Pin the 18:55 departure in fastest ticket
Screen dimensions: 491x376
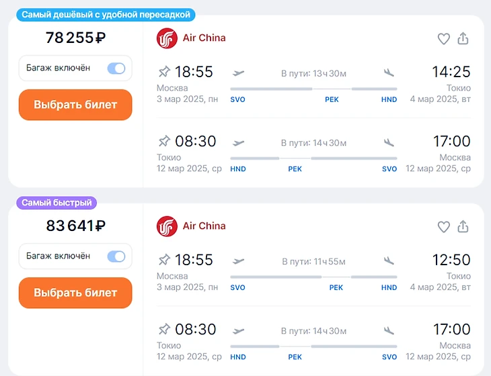(x=164, y=260)
